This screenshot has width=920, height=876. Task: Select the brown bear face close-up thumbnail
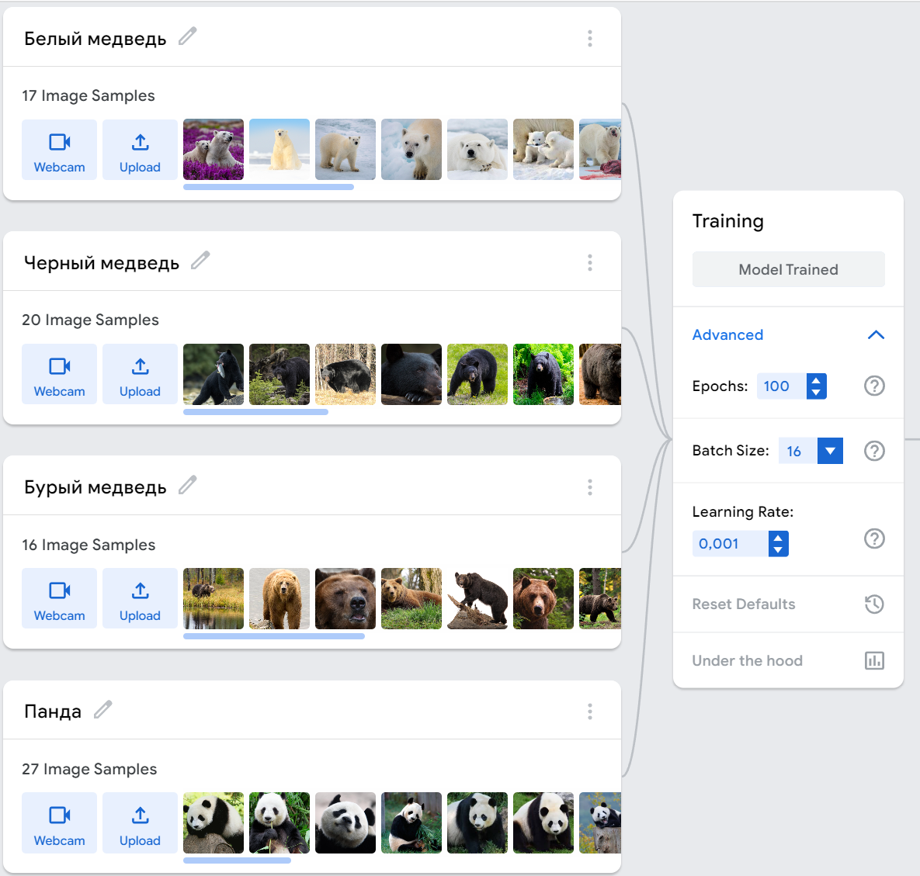click(345, 599)
